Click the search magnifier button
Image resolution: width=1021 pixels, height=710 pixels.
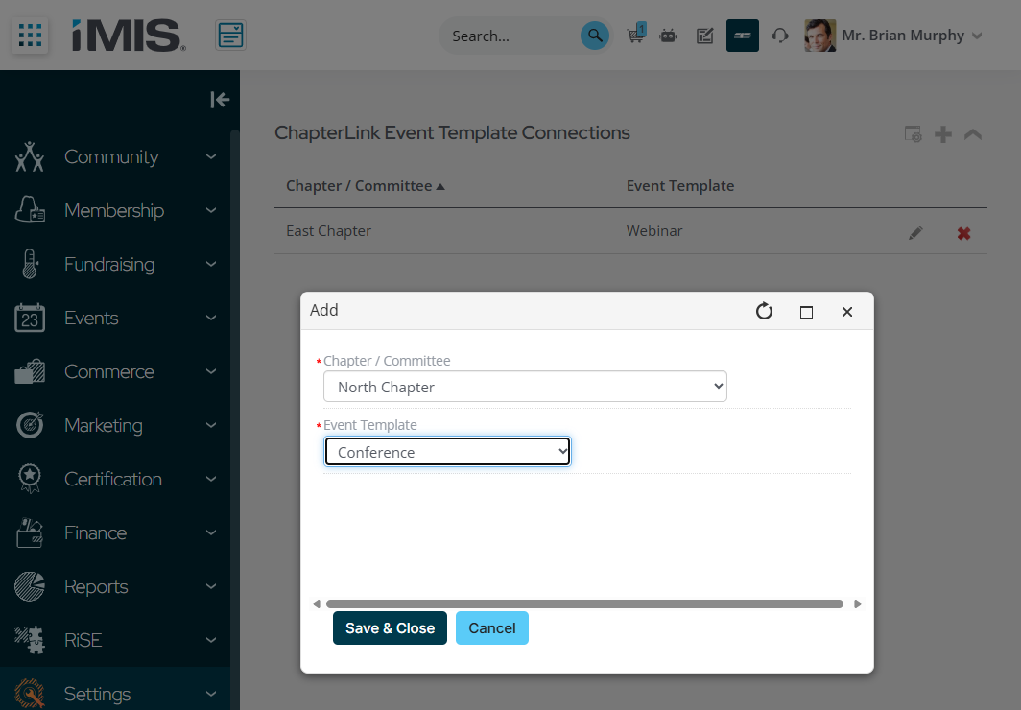595,35
